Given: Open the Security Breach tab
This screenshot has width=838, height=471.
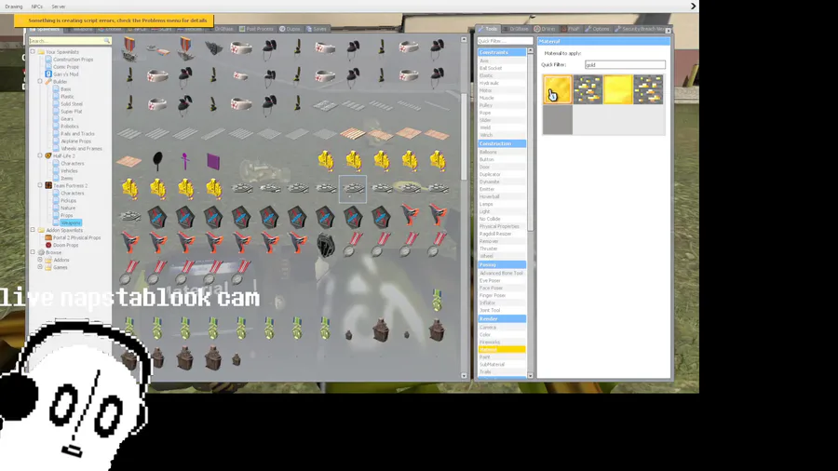Looking at the screenshot, I should pyautogui.click(x=640, y=29).
